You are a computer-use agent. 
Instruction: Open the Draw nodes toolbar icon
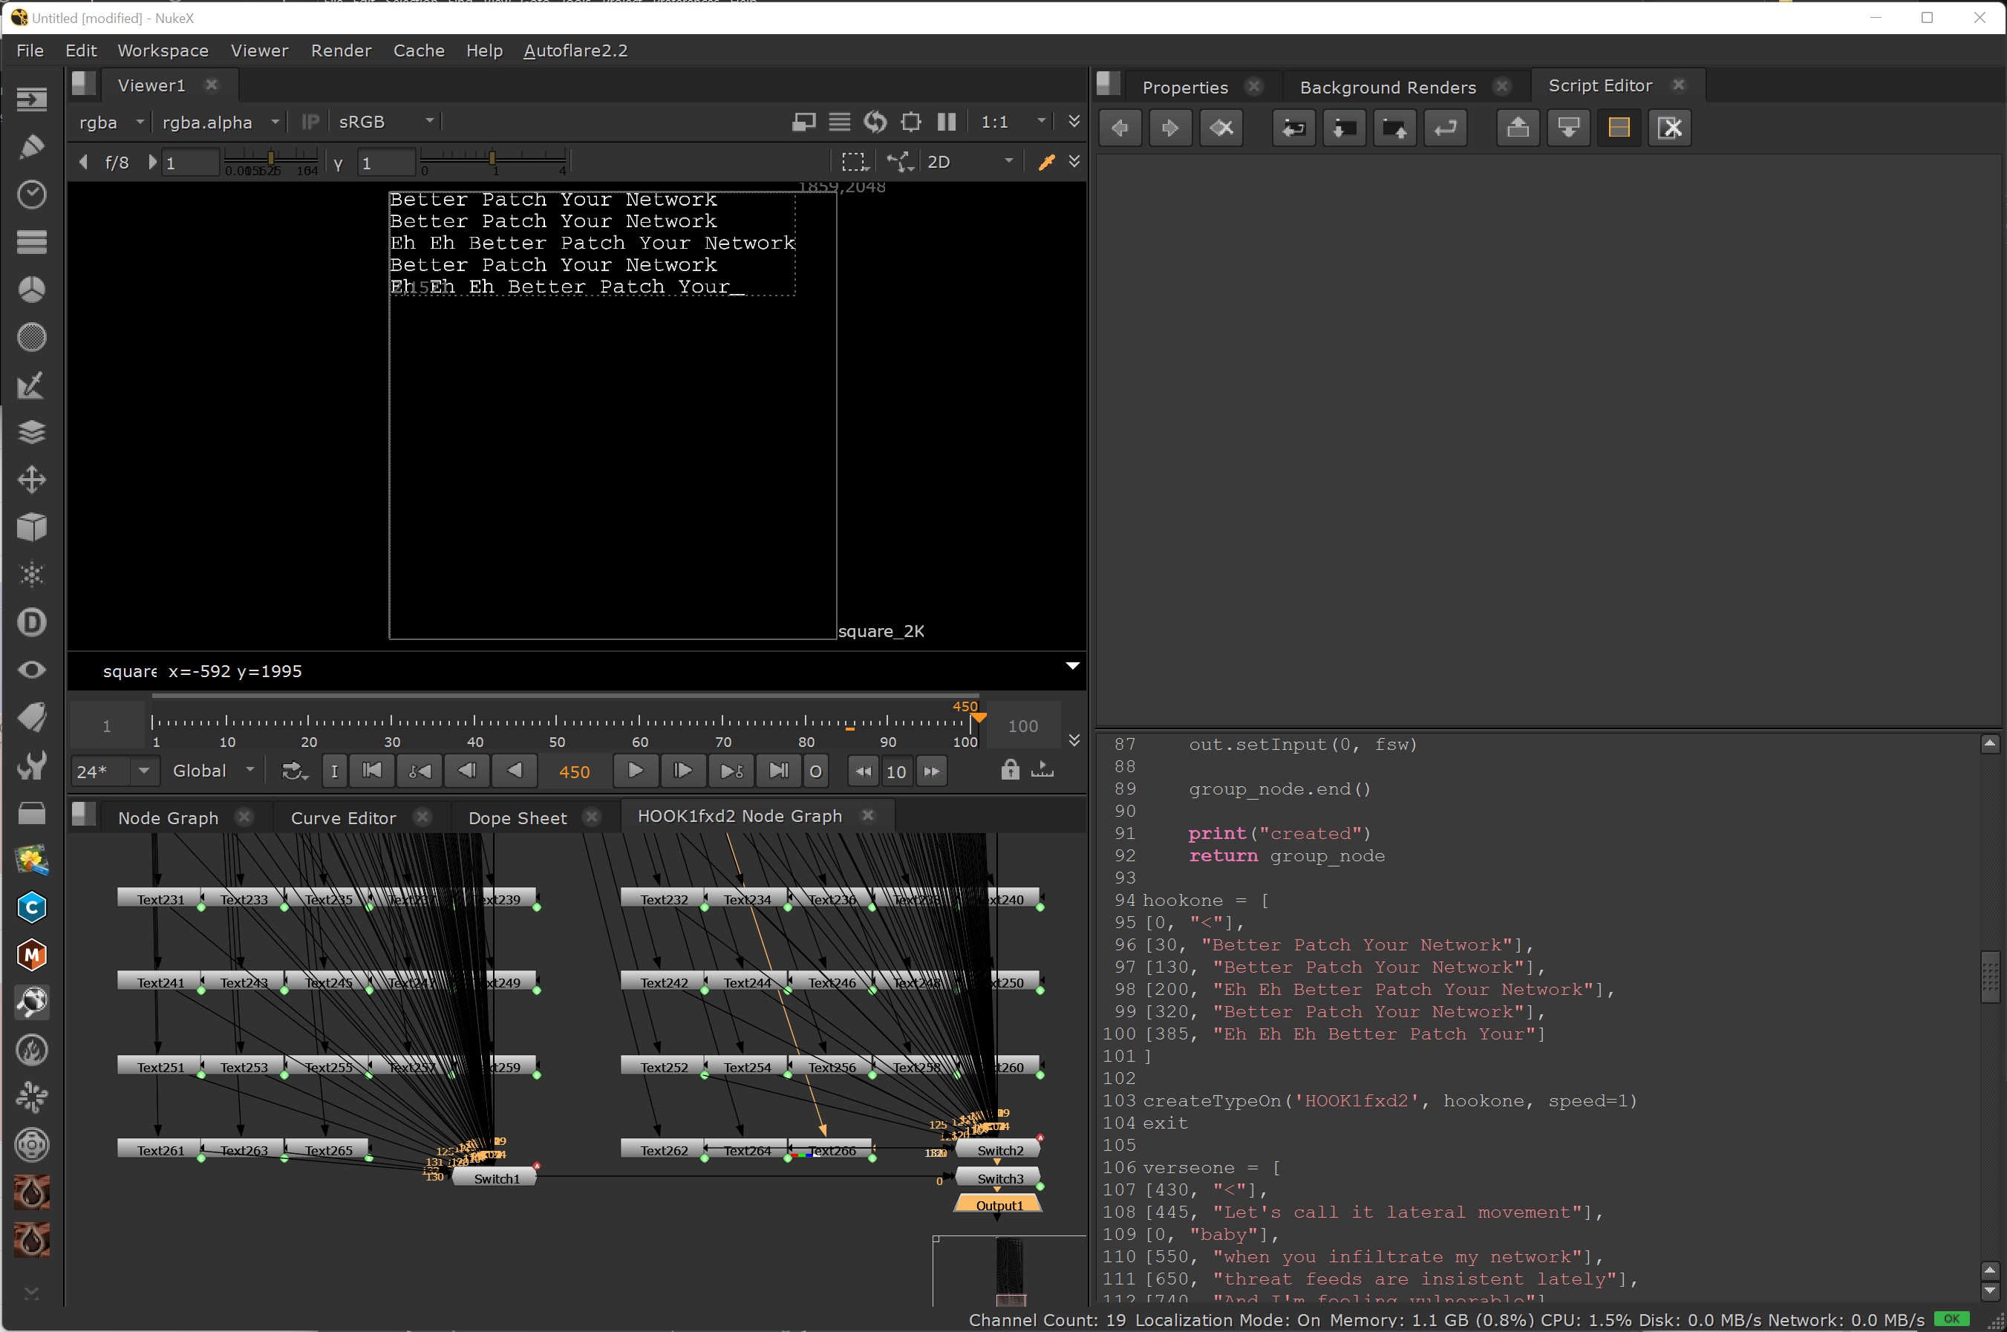31,147
